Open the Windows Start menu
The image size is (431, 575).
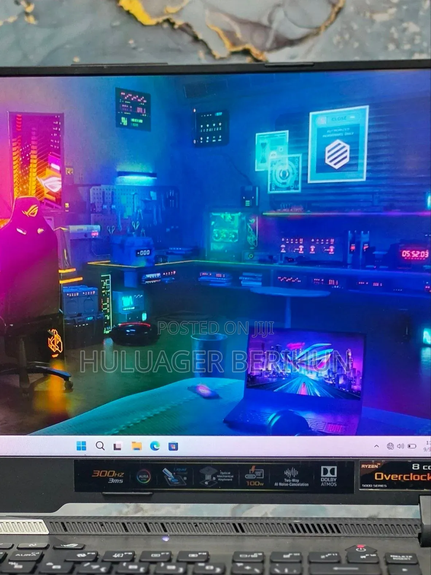[81, 445]
